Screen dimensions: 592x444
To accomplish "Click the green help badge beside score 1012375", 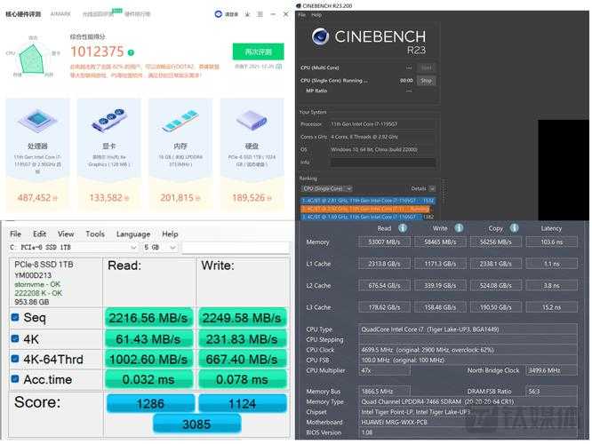I will (131, 52).
